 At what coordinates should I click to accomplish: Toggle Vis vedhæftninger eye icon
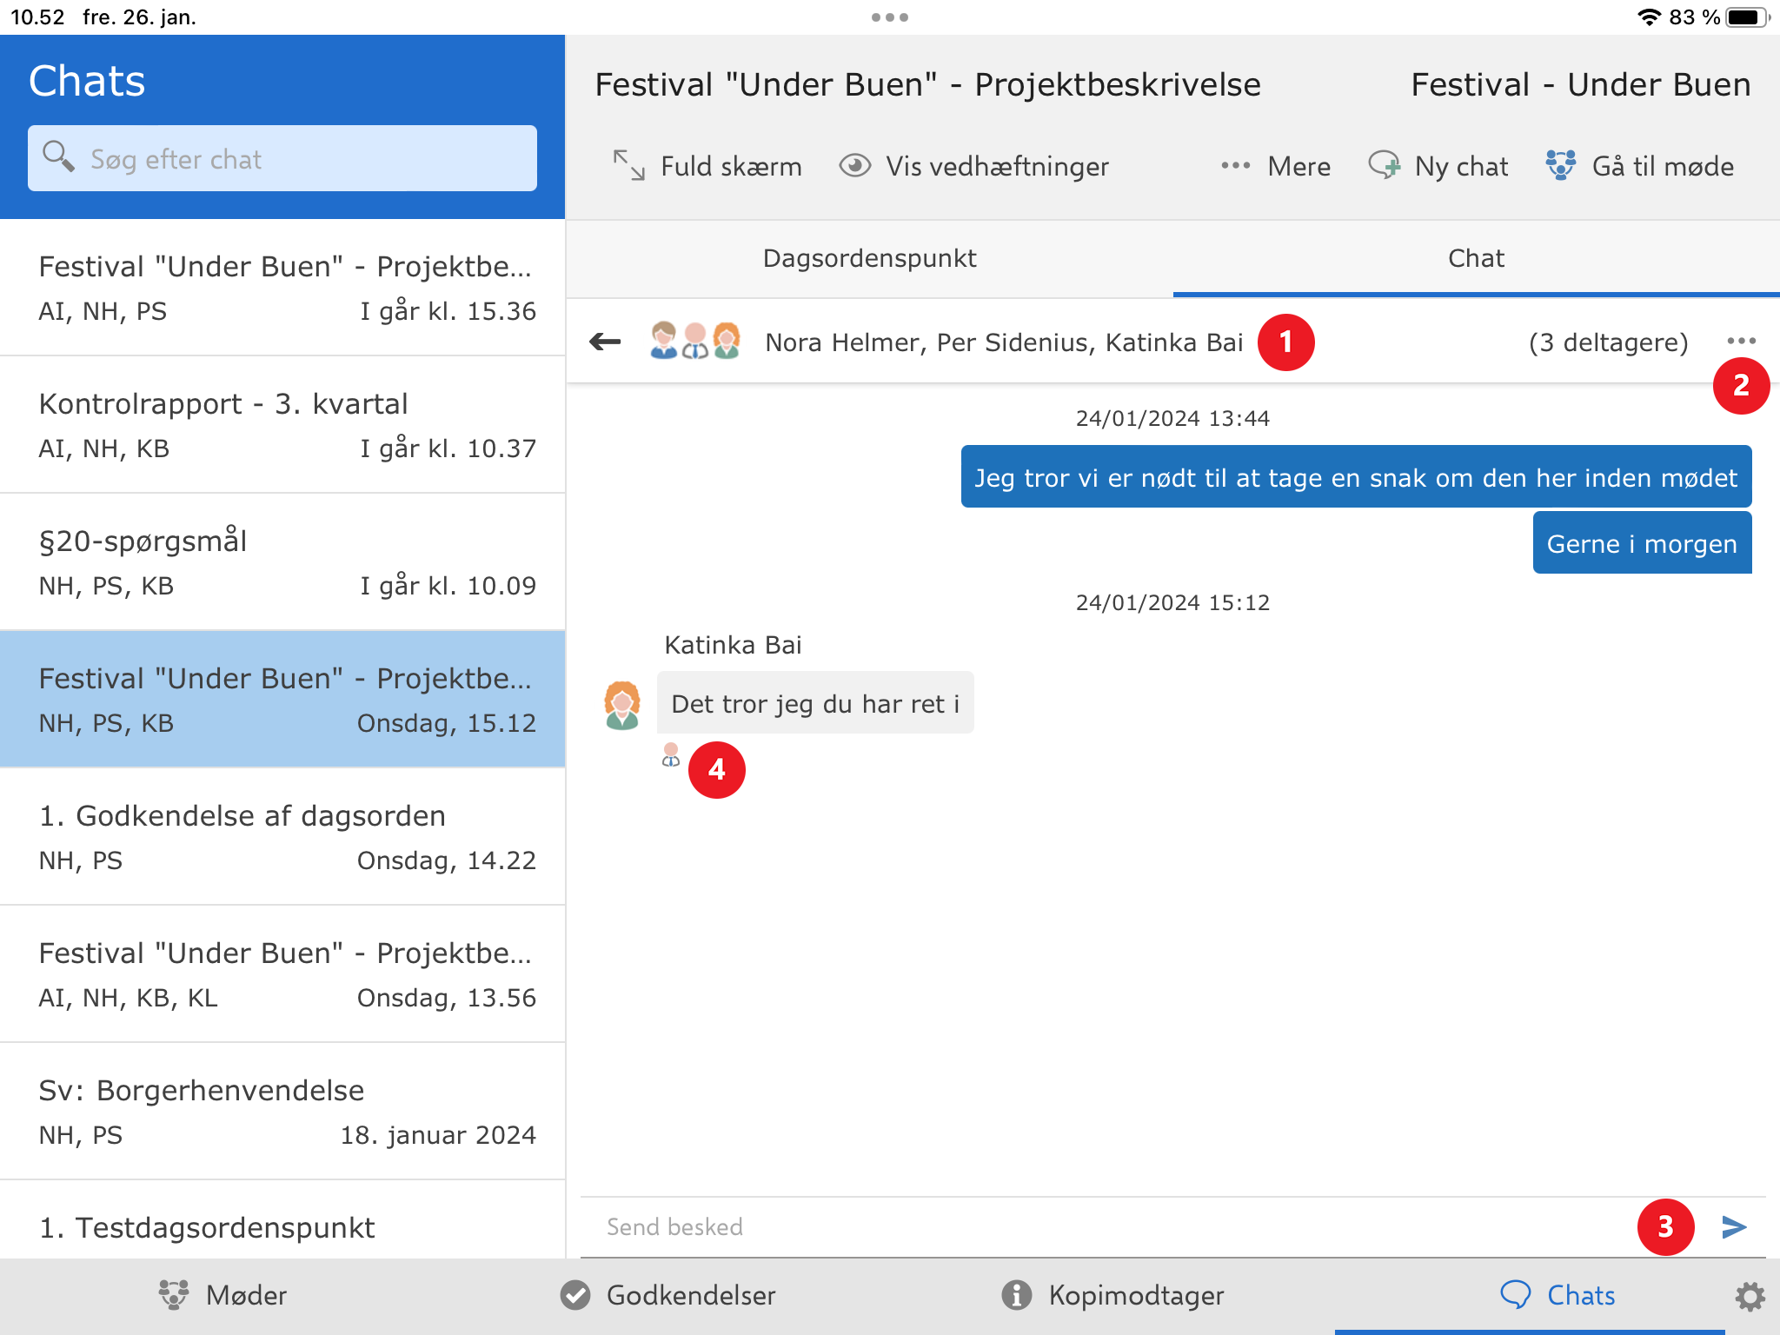click(855, 165)
